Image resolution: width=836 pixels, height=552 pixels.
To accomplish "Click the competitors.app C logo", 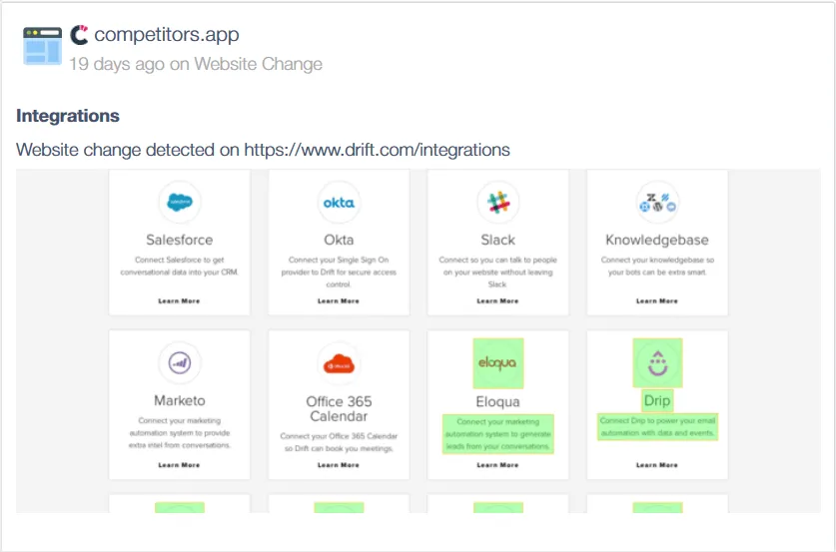I will [x=79, y=35].
